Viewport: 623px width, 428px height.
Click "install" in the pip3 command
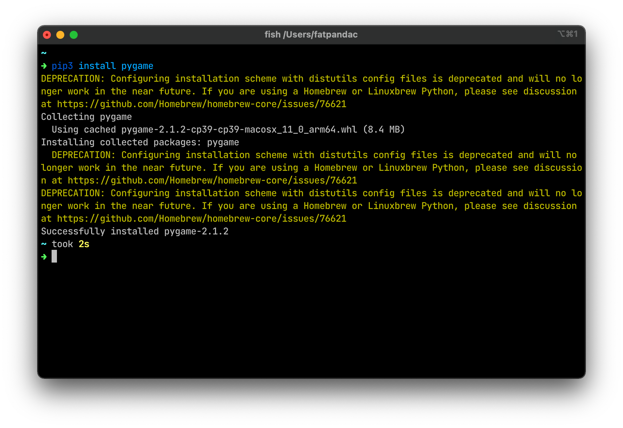(97, 66)
